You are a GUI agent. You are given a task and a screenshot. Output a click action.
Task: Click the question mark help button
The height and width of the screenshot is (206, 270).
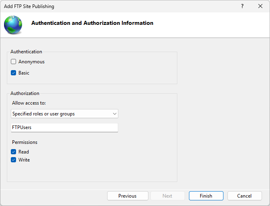(242, 6)
